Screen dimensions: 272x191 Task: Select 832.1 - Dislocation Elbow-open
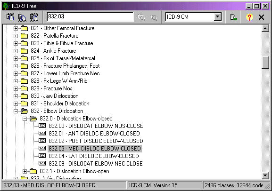point(74,171)
